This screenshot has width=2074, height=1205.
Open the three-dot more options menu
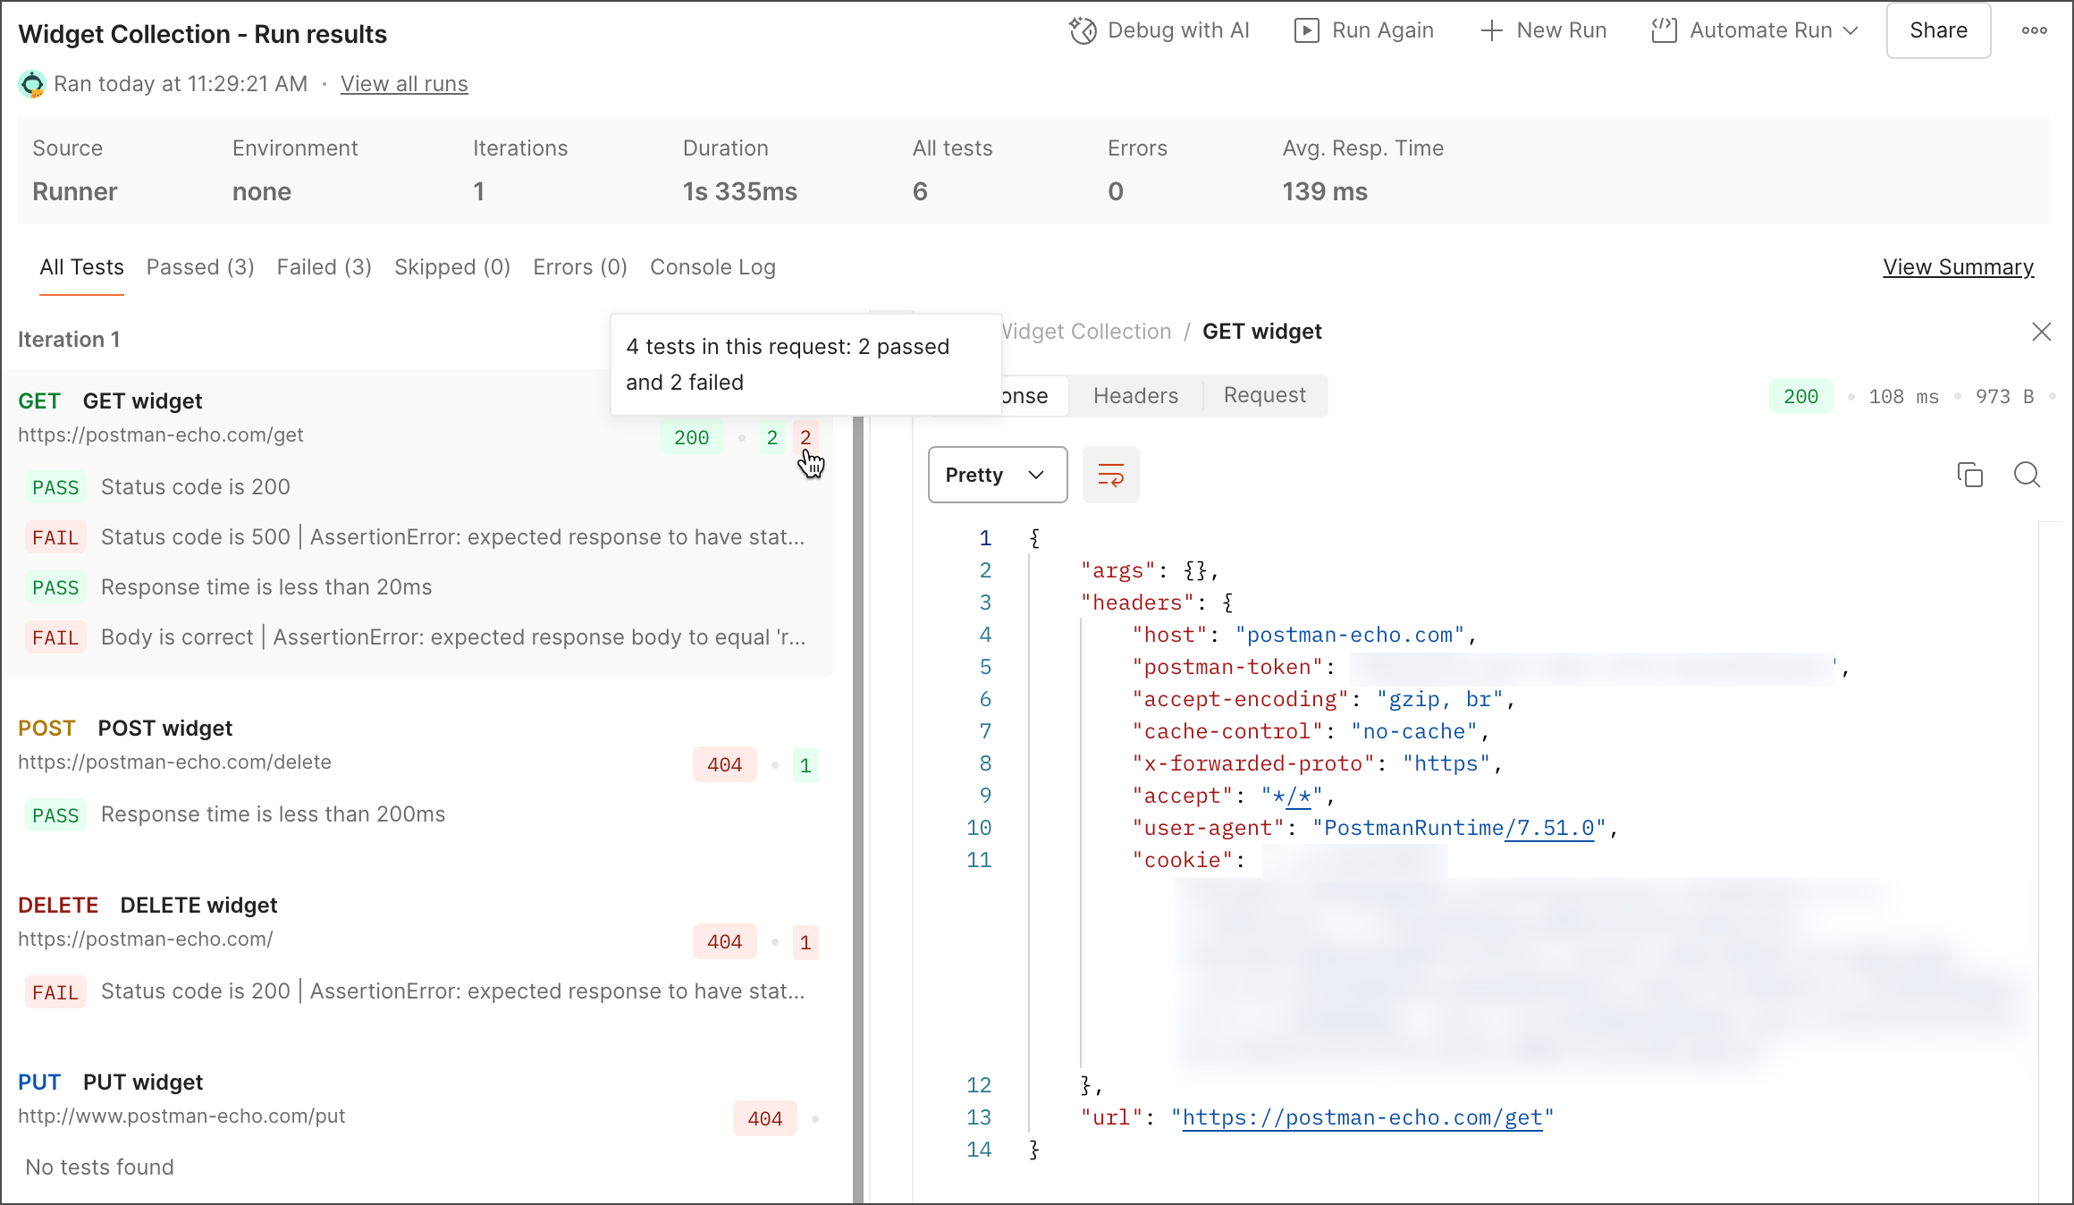(2034, 30)
